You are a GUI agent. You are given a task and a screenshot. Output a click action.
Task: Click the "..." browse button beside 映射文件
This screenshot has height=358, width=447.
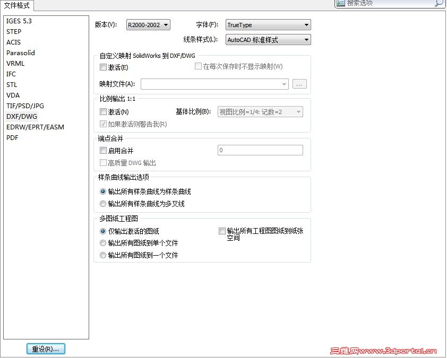click(299, 83)
